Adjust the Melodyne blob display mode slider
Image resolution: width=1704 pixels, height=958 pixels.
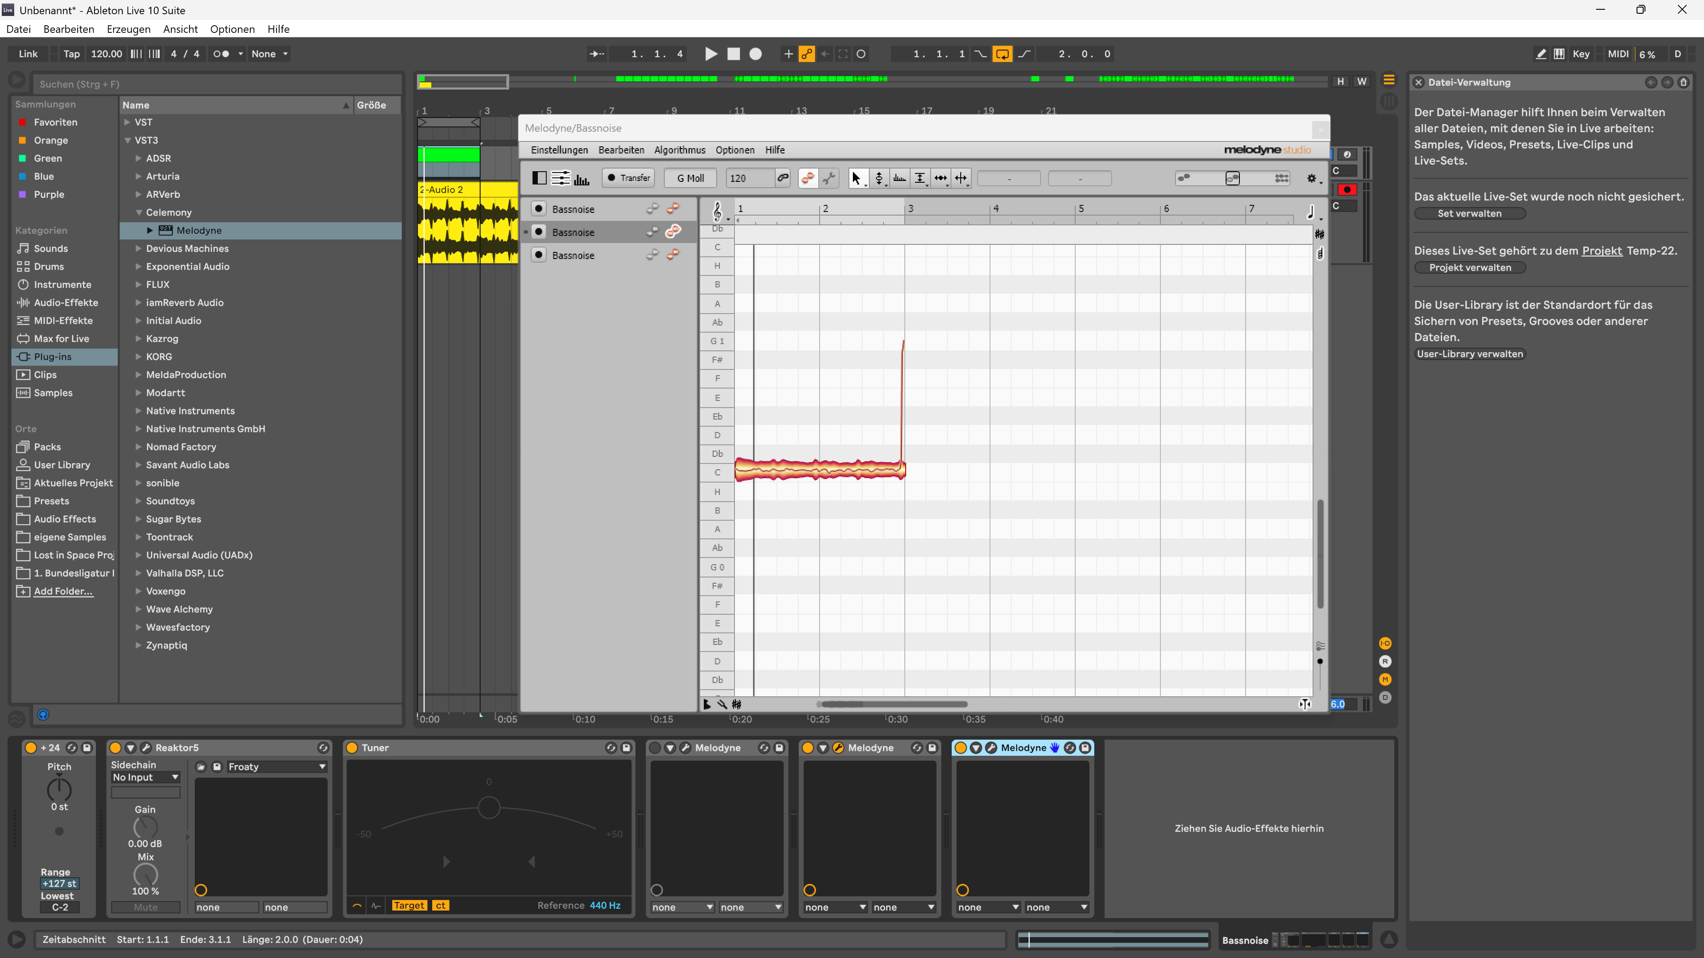1233,178
